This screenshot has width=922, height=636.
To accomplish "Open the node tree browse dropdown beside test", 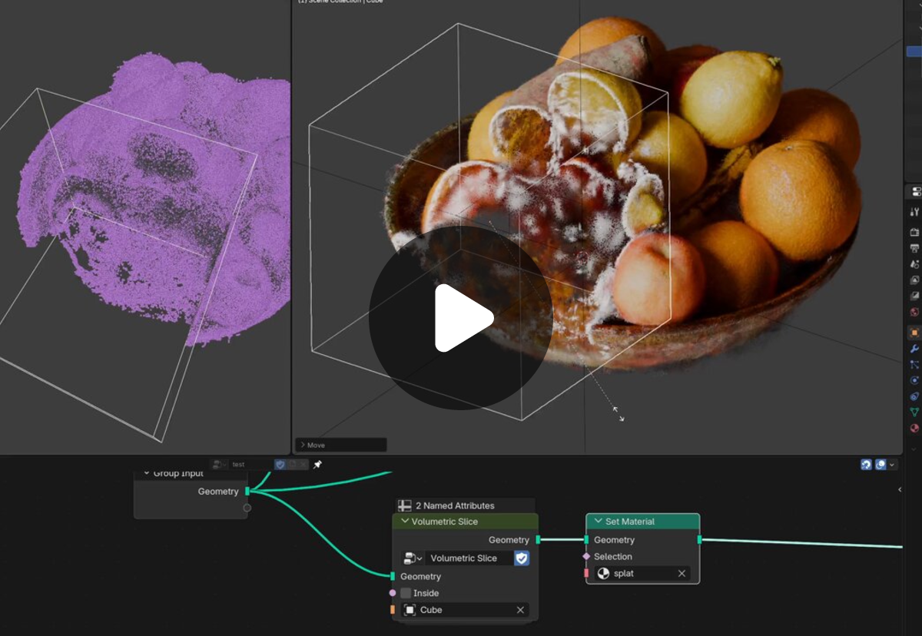I will (221, 465).
